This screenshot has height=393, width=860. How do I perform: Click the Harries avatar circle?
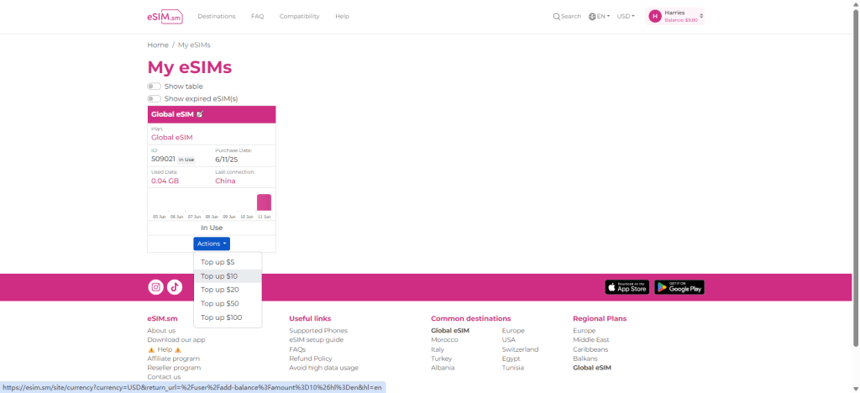[655, 17]
